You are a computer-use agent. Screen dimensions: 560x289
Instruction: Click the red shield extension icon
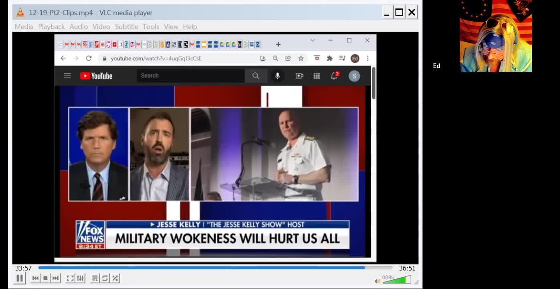click(317, 58)
